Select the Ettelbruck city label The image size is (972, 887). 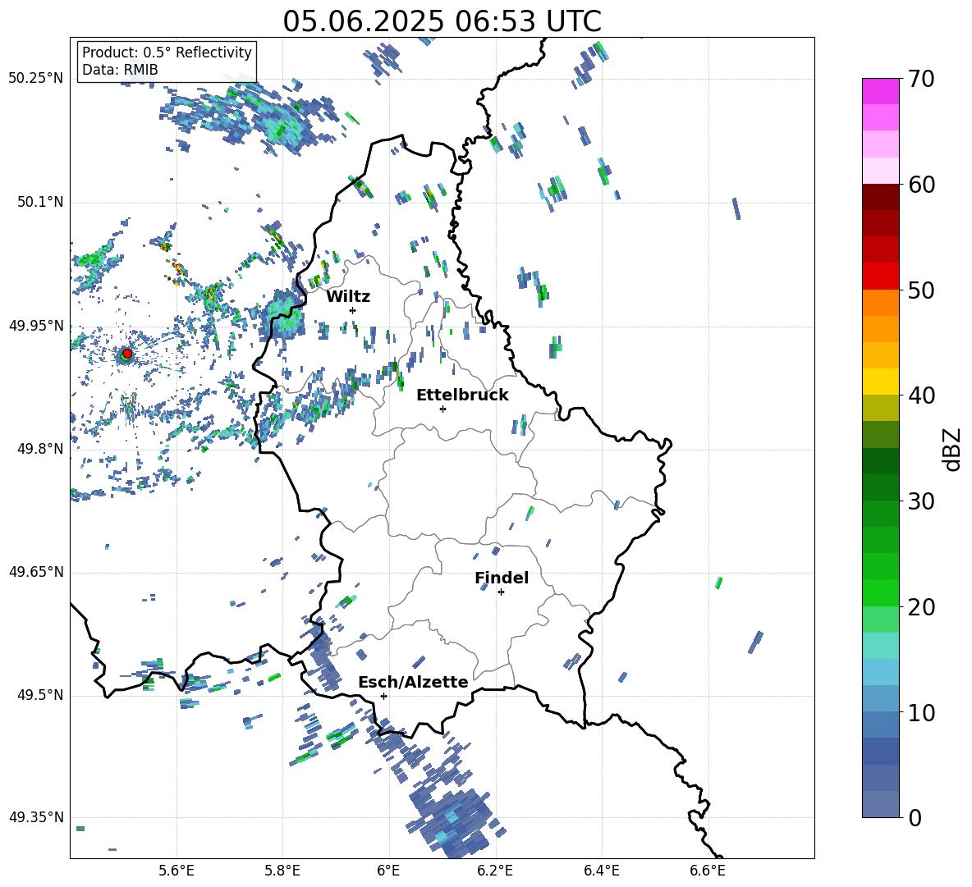(462, 395)
